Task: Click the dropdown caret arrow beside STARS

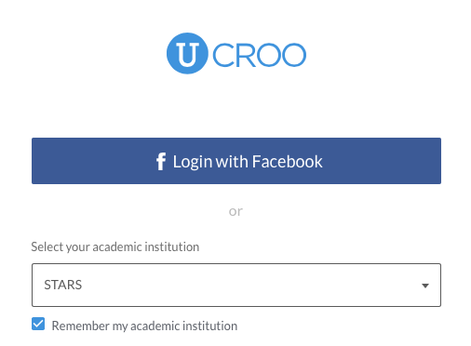Action: click(x=425, y=286)
